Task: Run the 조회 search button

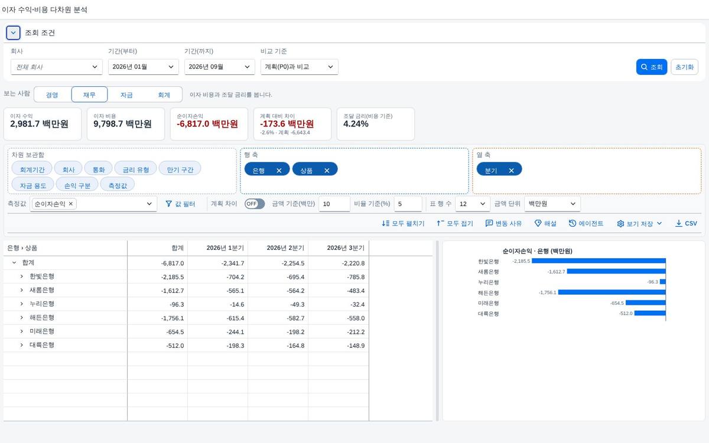Action: coord(652,67)
